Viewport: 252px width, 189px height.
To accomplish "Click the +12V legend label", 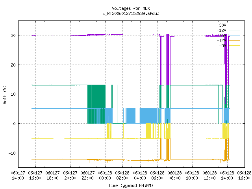I will [221, 30].
